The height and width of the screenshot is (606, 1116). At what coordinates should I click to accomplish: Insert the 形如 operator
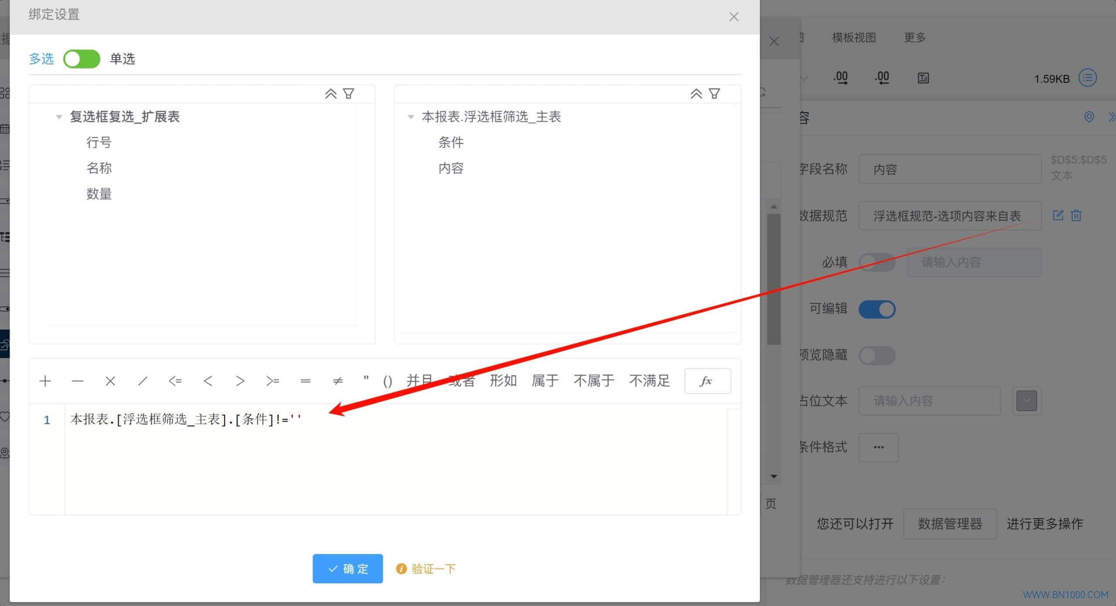503,381
